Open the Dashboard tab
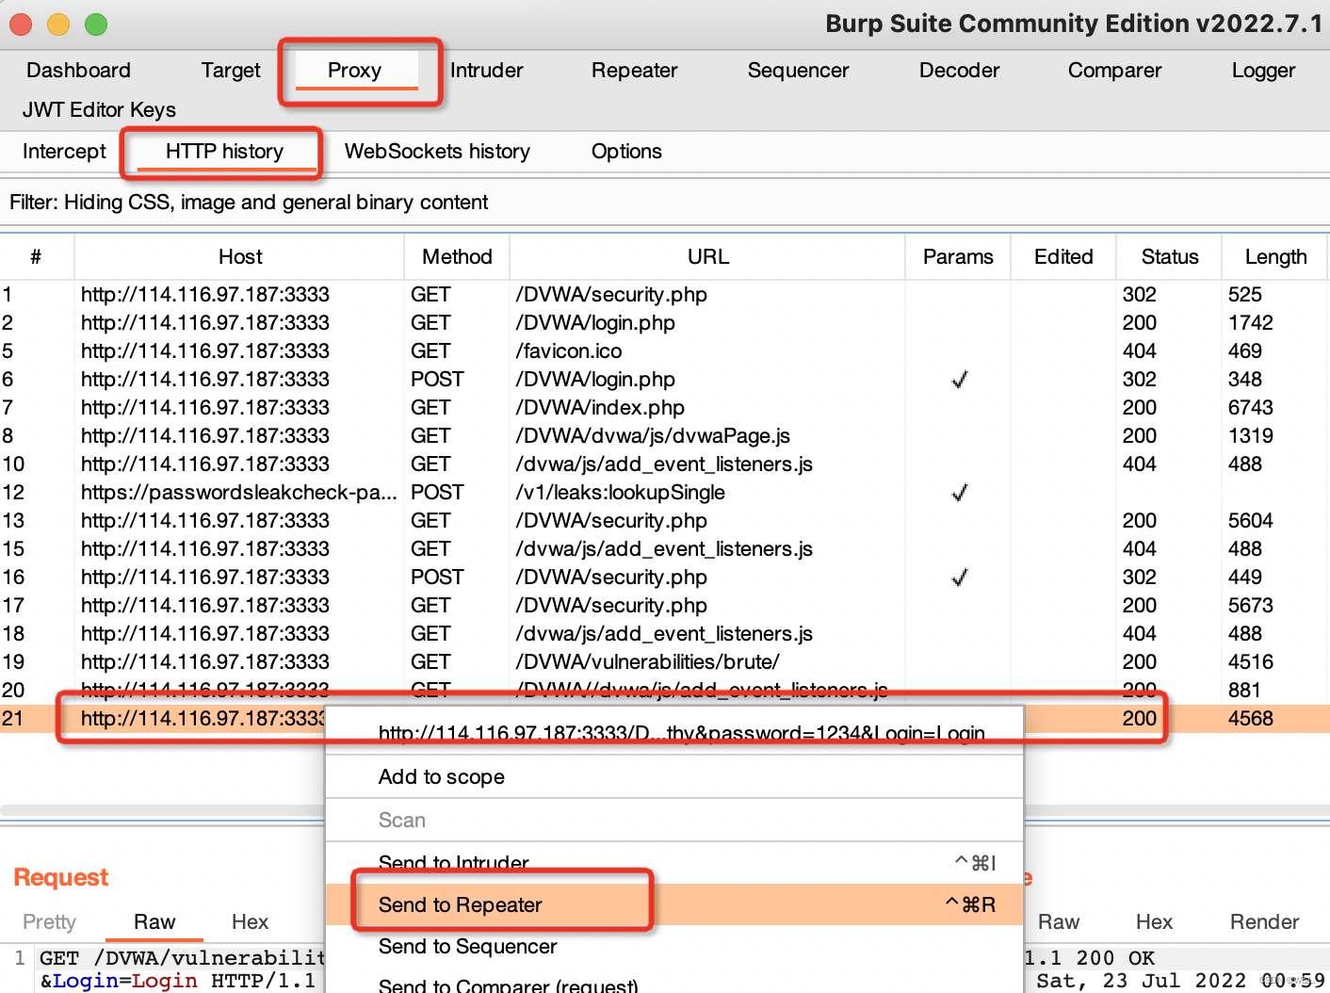1330x993 pixels. point(78,71)
